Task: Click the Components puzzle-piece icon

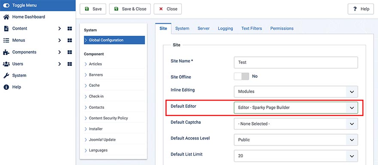Action: tap(6, 52)
